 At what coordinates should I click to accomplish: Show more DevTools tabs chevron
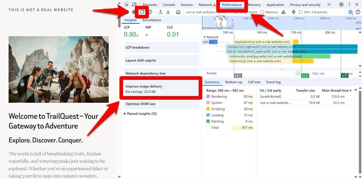329,5
